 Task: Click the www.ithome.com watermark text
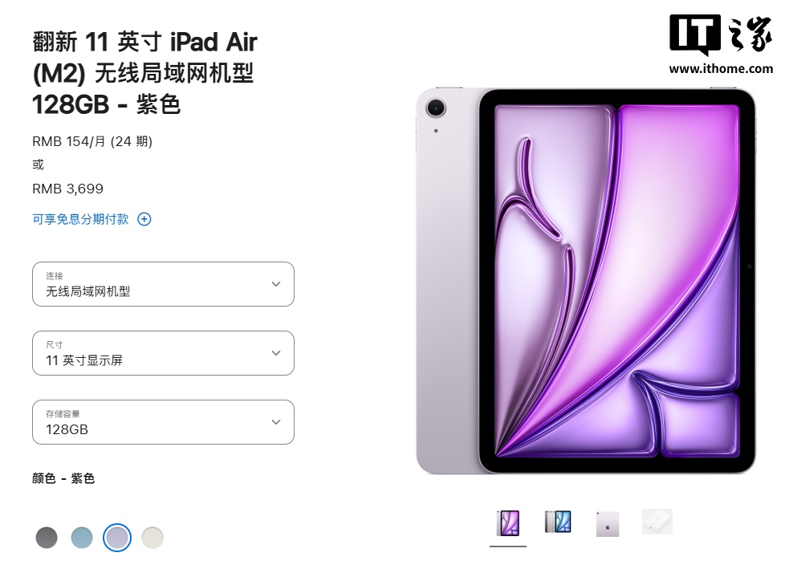click(721, 68)
